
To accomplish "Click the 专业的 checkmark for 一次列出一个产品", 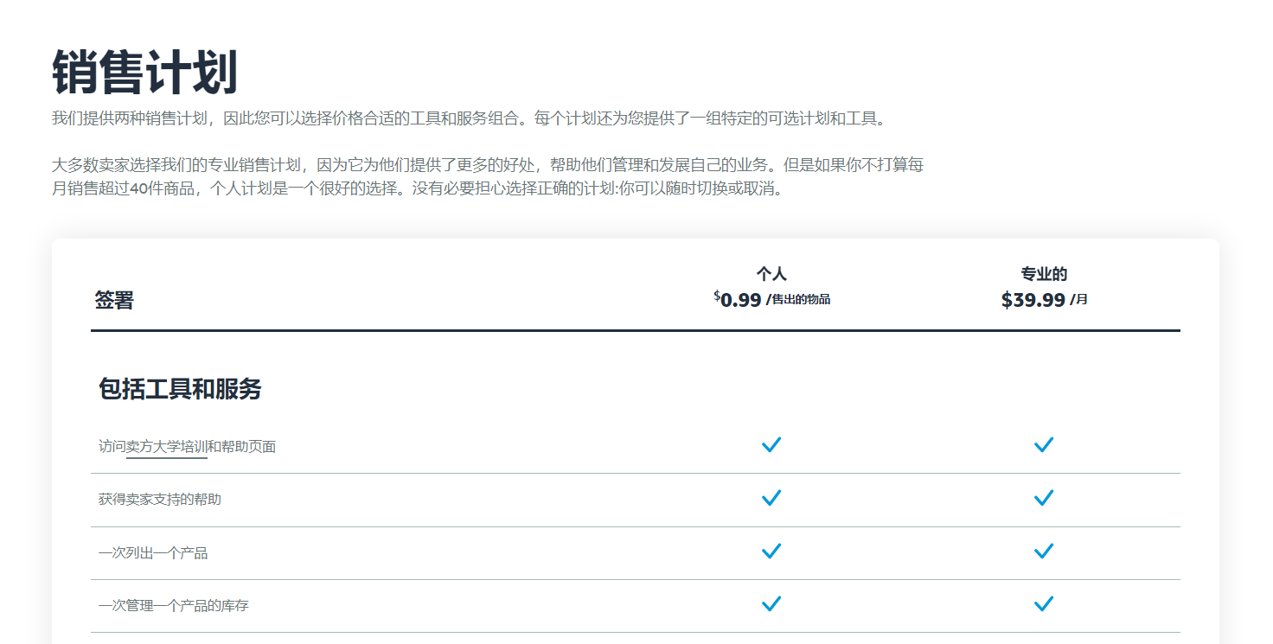I will (1044, 552).
